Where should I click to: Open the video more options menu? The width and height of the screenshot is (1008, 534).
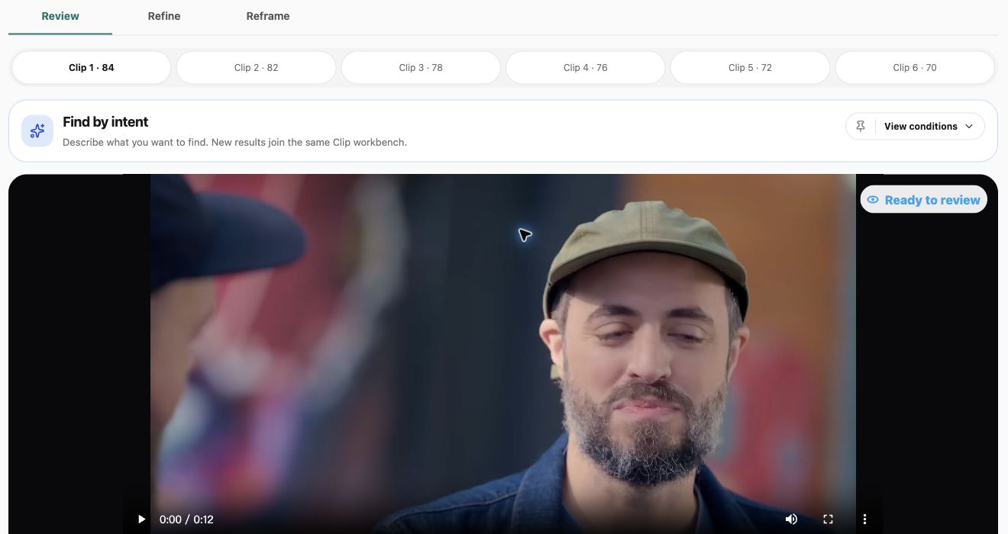(864, 520)
